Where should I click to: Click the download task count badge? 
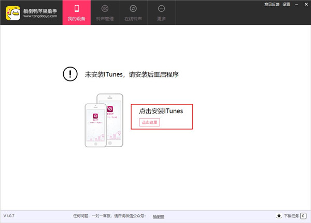point(303,216)
